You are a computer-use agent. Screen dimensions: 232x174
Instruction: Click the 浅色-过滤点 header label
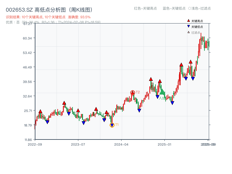(x=200, y=8)
